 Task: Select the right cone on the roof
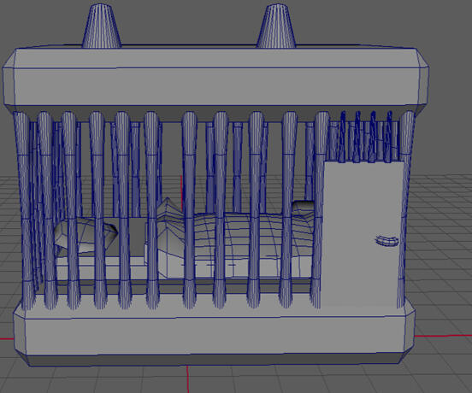click(x=276, y=26)
